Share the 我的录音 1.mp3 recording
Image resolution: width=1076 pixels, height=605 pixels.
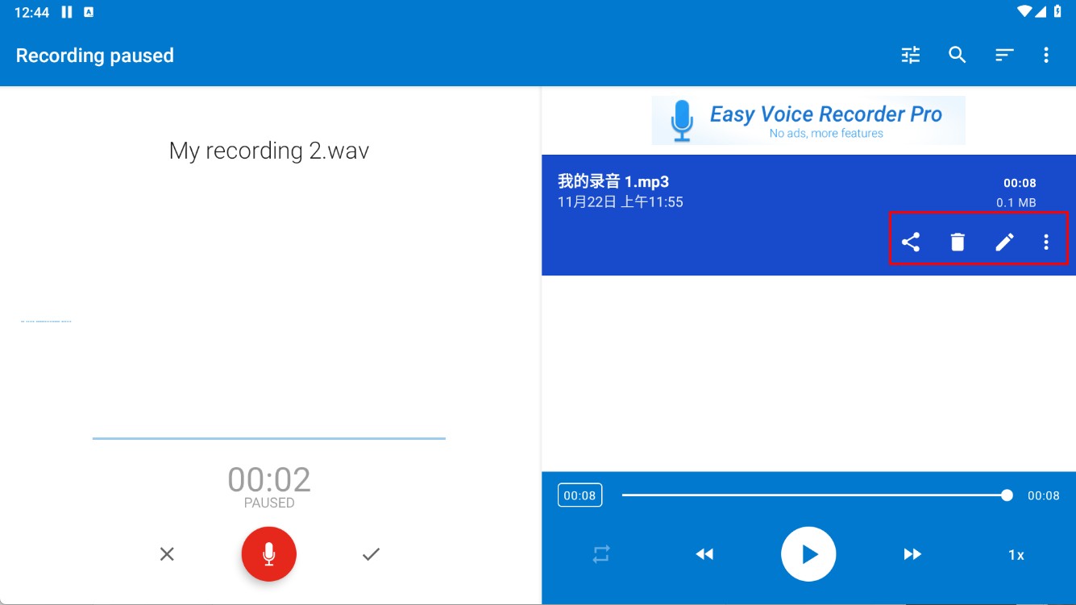pos(910,242)
